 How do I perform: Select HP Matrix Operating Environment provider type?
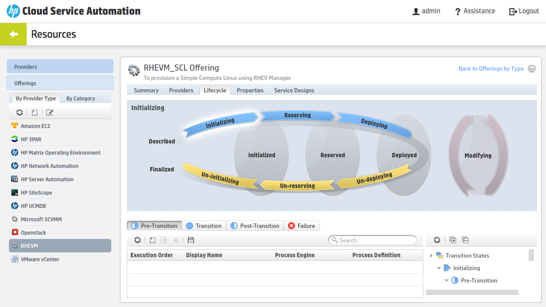click(x=60, y=152)
